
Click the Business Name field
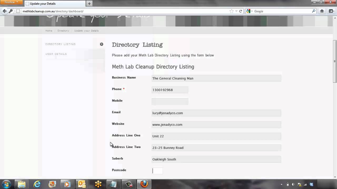click(216, 78)
